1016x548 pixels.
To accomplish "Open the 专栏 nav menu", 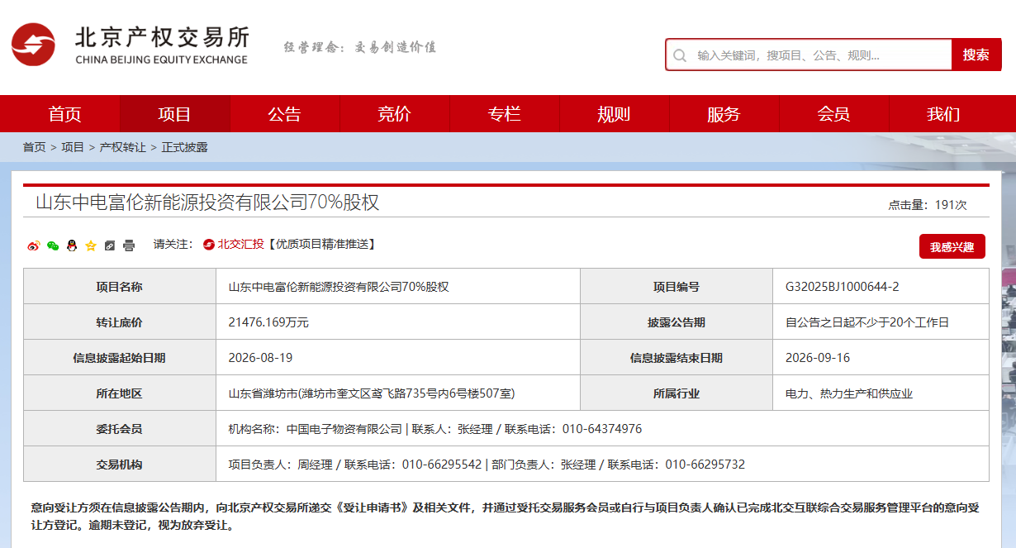I will (505, 114).
